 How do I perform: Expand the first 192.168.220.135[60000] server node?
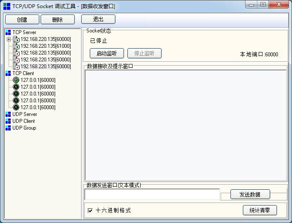[x=9, y=39]
